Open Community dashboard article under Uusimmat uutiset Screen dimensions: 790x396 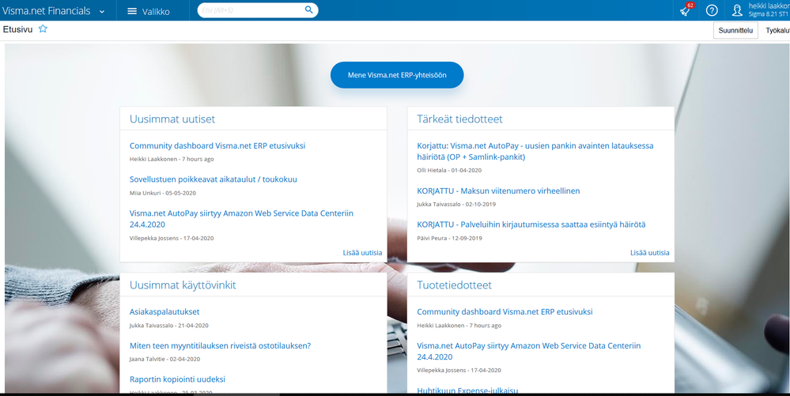(x=217, y=145)
